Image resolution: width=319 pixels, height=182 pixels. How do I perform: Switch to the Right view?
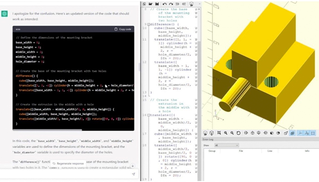click(246, 133)
